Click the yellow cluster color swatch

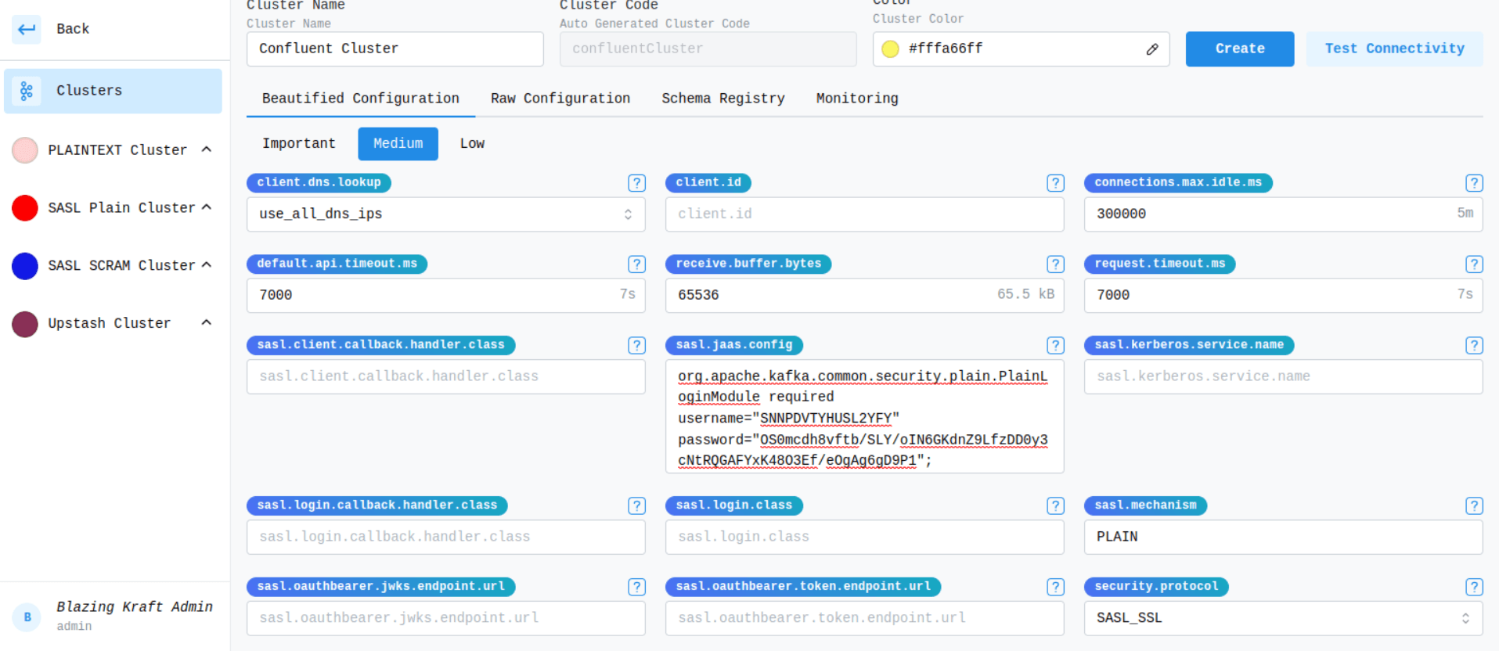coord(890,49)
